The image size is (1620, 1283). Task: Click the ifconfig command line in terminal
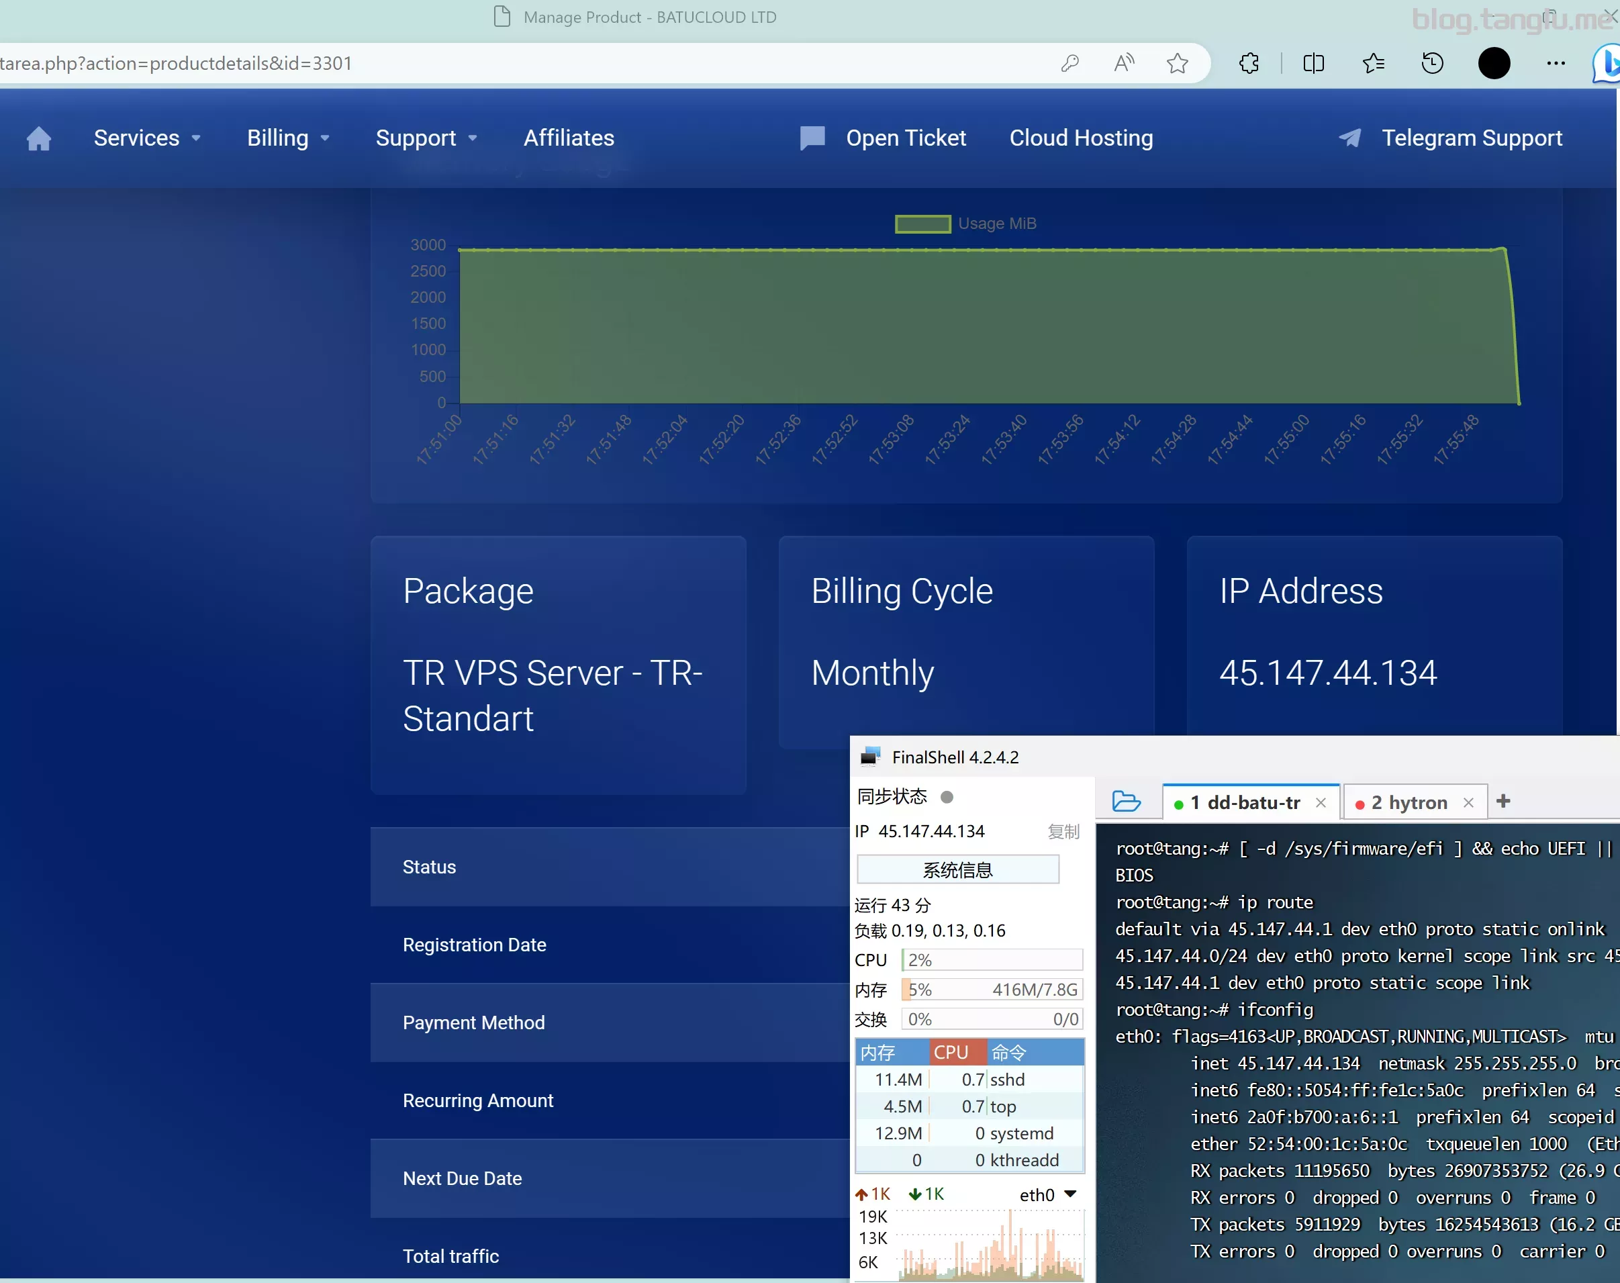(1214, 1010)
